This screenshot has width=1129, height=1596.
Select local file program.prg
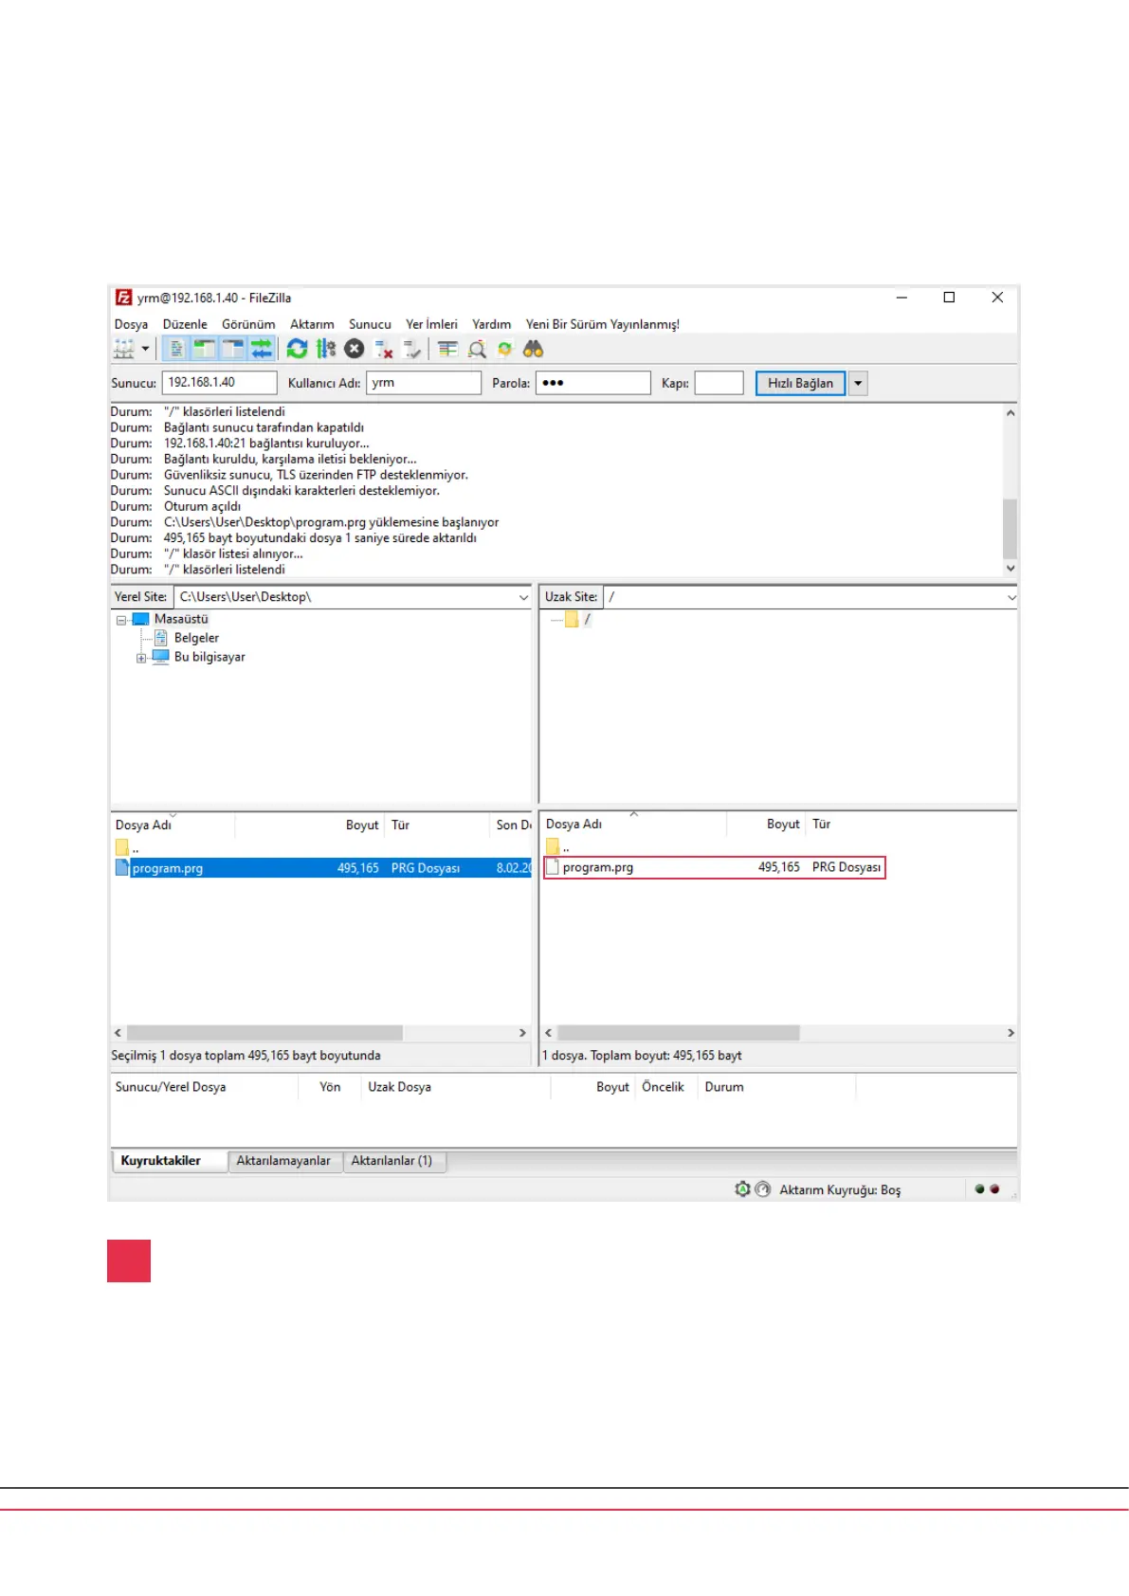pos(322,868)
